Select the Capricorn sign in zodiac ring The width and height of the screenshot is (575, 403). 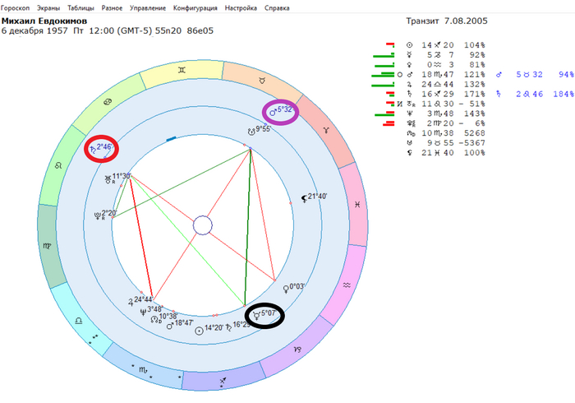[x=297, y=350]
